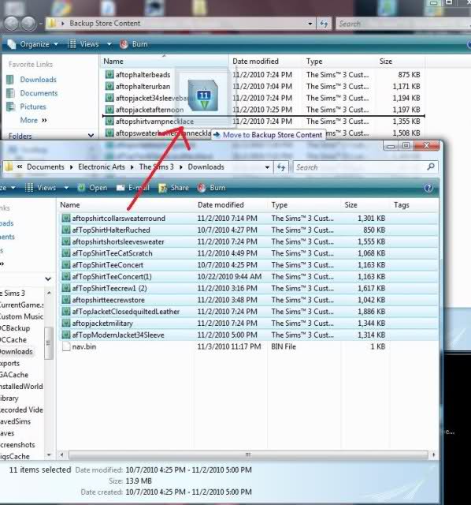The height and width of the screenshot is (505, 471).
Task: Sort by Date modified in Backup Store Content
Action: pos(255,62)
